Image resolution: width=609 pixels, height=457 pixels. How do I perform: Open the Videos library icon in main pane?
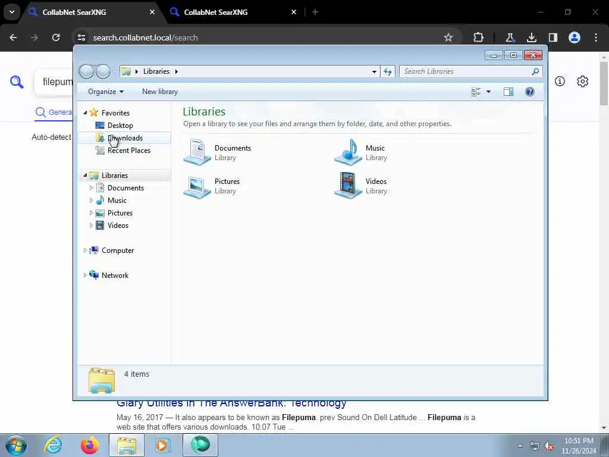(x=349, y=186)
